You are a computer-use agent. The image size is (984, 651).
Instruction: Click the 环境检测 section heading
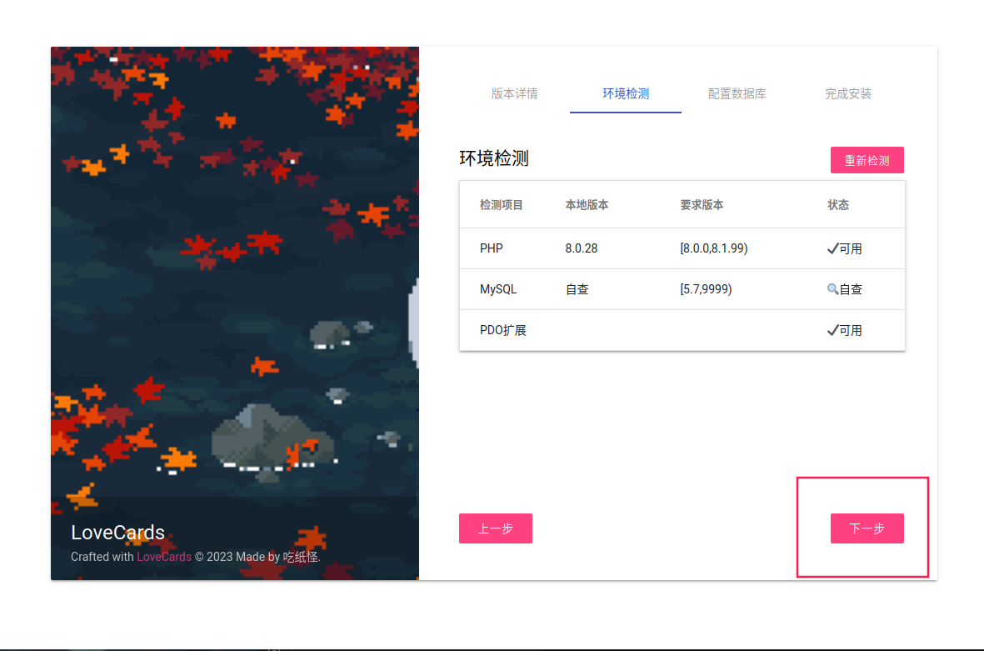pyautogui.click(x=494, y=158)
